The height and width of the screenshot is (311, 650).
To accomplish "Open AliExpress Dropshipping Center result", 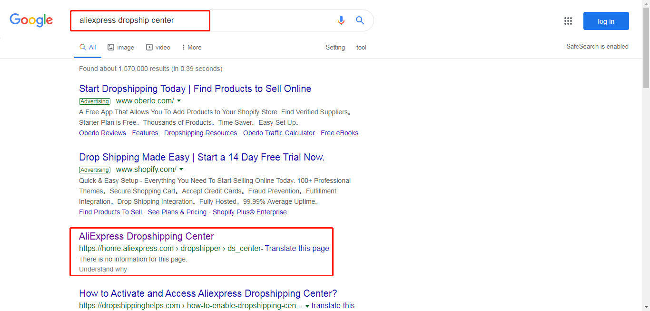I will click(147, 236).
